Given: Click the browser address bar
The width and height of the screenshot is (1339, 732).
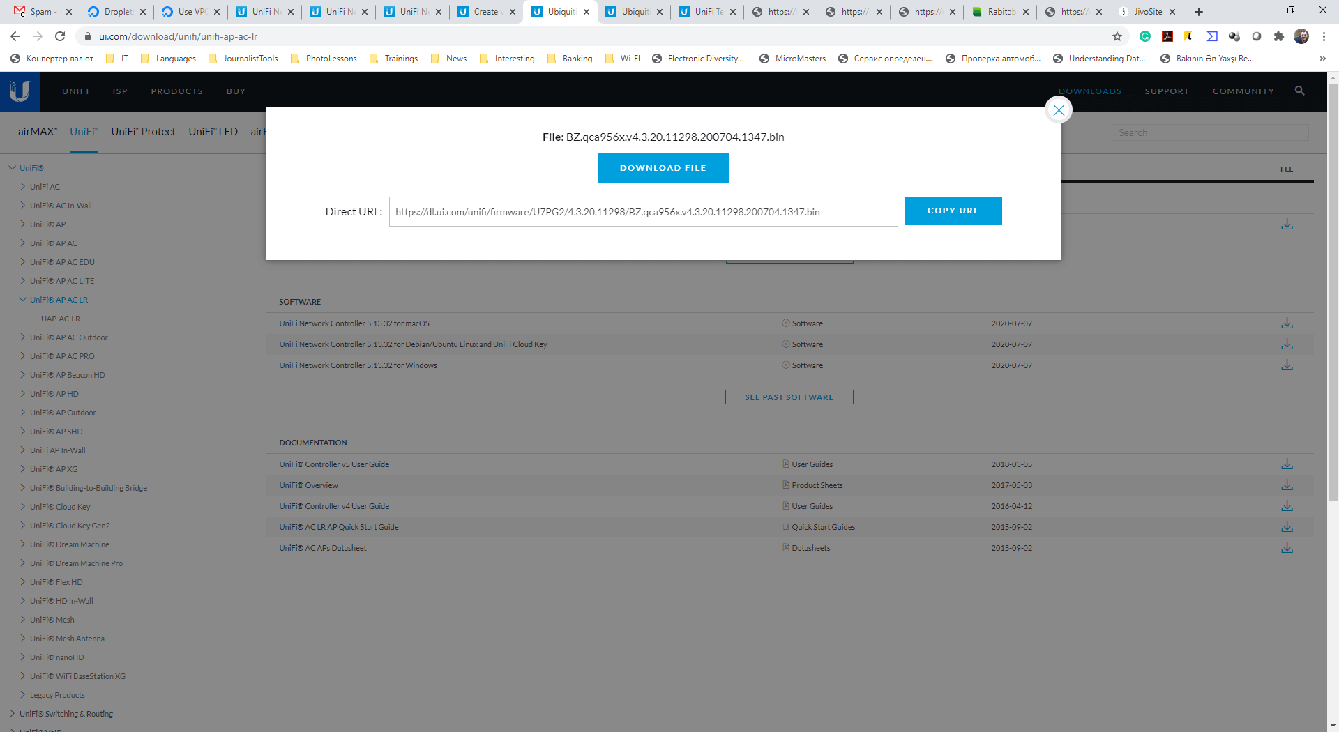Looking at the screenshot, I should coord(600,36).
